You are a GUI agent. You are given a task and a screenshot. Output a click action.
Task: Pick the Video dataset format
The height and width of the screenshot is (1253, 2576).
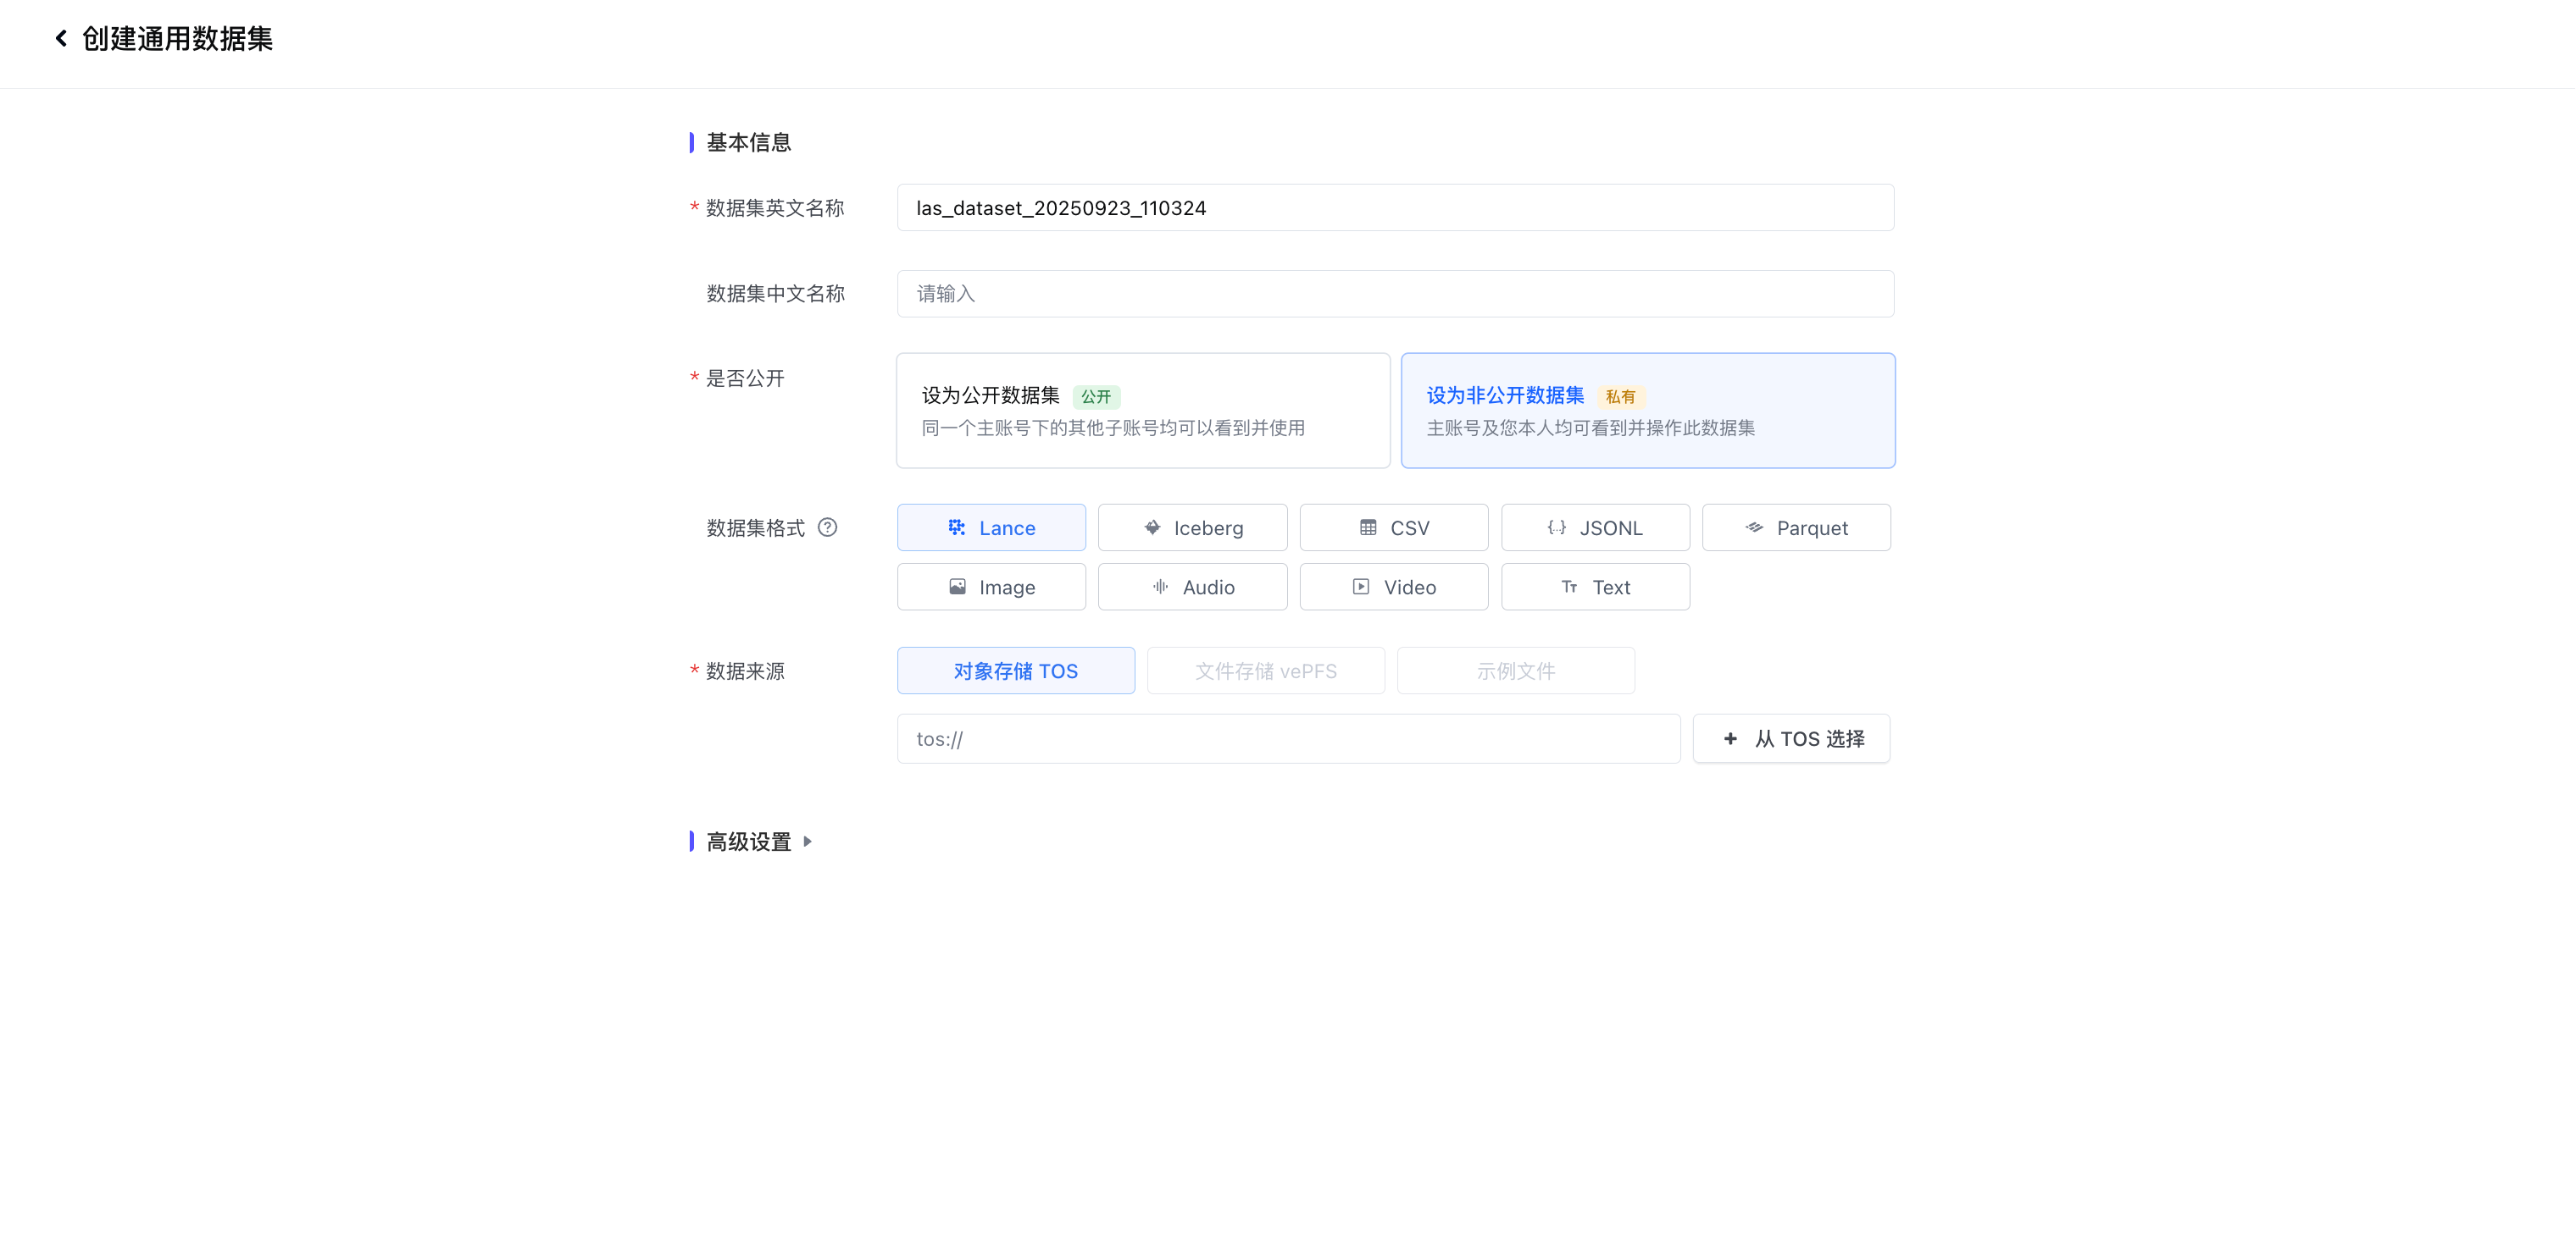tap(1393, 587)
